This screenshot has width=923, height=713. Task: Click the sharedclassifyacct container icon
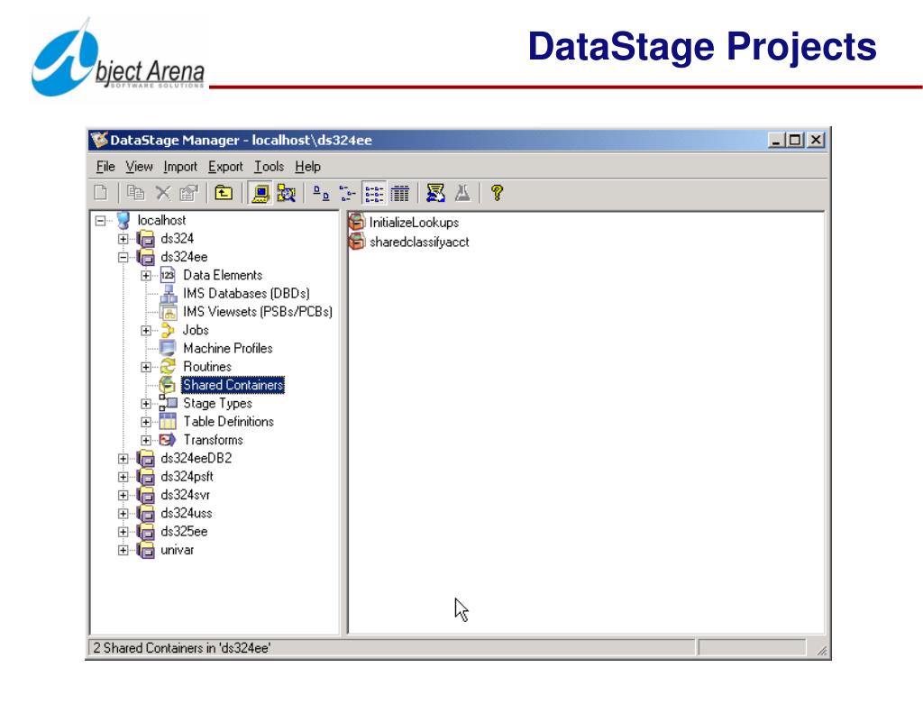pyautogui.click(x=357, y=242)
